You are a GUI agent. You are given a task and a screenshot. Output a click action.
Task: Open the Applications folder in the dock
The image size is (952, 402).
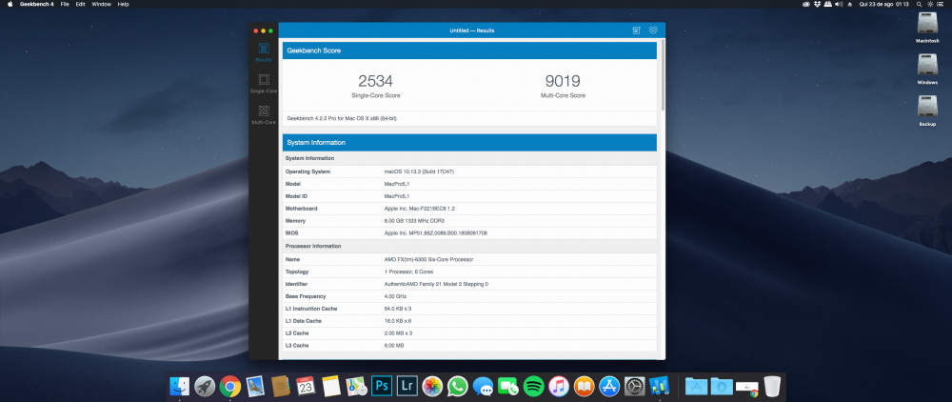[697, 386]
